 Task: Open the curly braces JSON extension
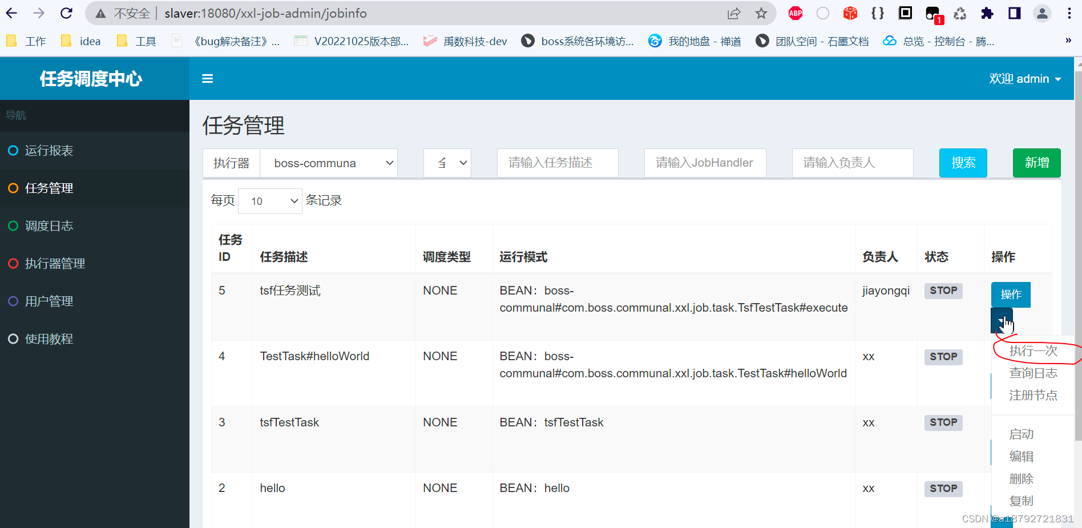pyautogui.click(x=878, y=13)
